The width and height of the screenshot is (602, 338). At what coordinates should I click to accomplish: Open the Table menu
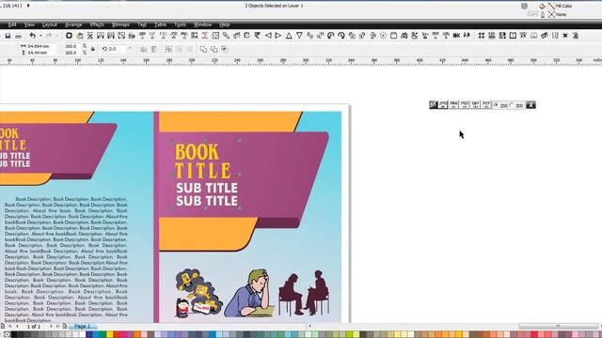tap(160, 24)
